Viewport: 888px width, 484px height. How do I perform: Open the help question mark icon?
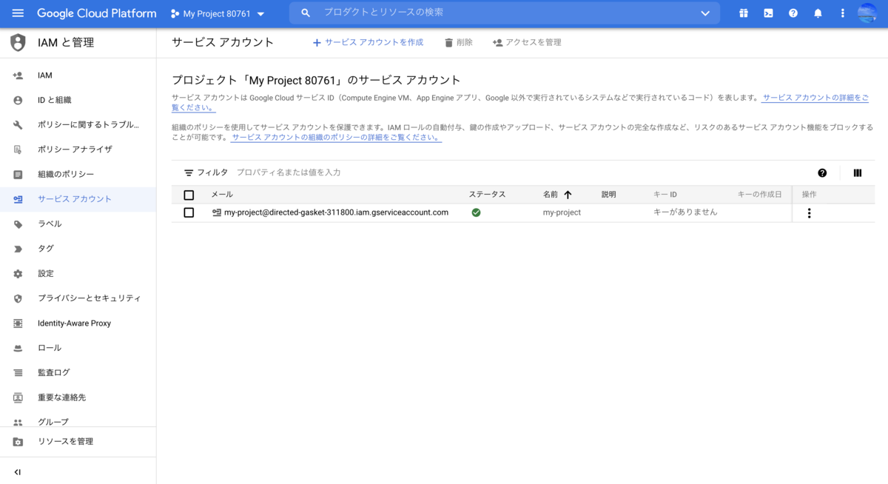pos(793,13)
